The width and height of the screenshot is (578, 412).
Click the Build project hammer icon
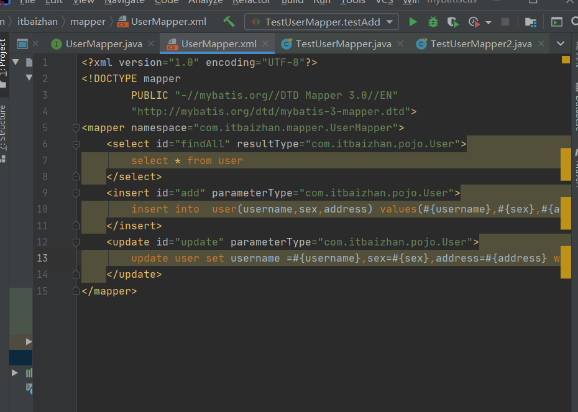pyautogui.click(x=229, y=22)
